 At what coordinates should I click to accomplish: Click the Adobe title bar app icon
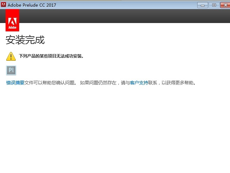[3, 5]
